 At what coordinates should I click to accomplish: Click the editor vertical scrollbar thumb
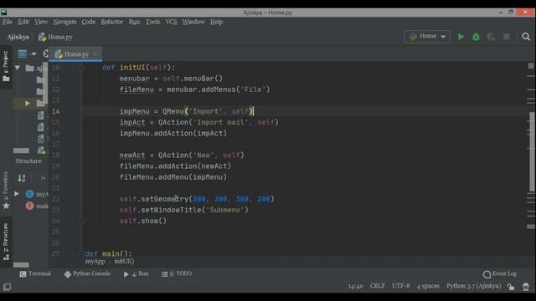pyautogui.click(x=532, y=152)
